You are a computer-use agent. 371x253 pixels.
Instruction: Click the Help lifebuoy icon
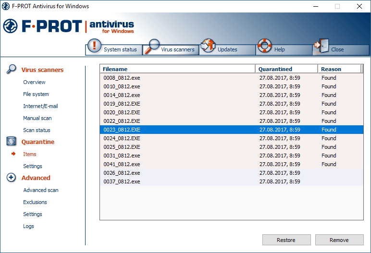[x=264, y=46]
